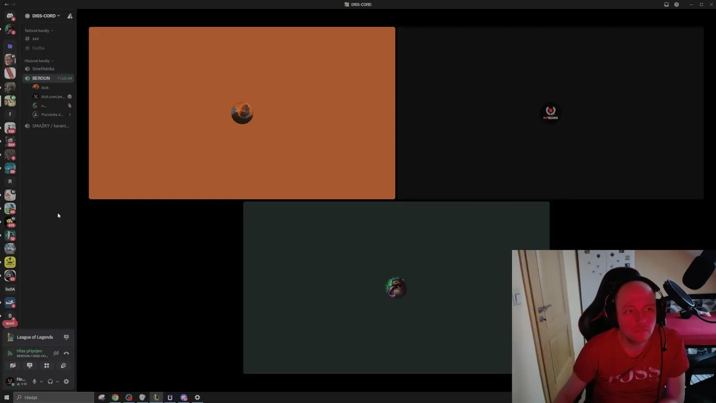716x403 pixels.
Task: Open the DISS-CORD server dropdown menu
Action: [45, 16]
